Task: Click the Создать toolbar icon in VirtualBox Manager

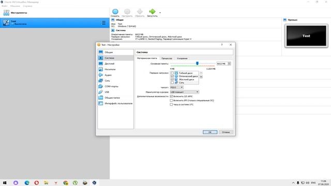Action: point(115,12)
